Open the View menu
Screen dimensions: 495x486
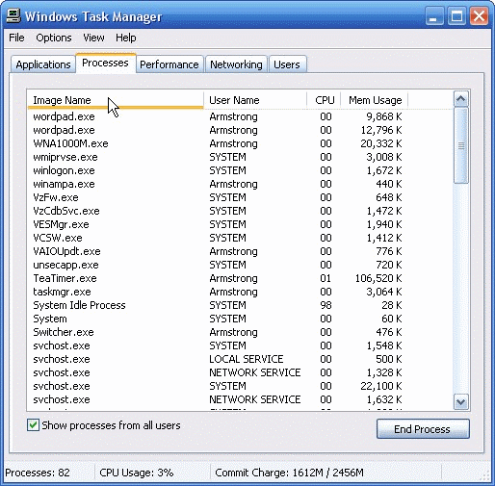pos(93,38)
